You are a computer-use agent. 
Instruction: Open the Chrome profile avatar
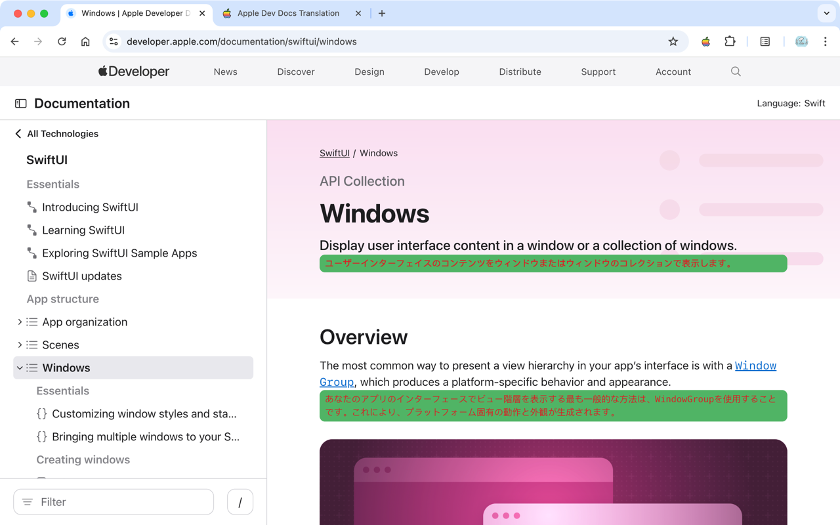801,41
